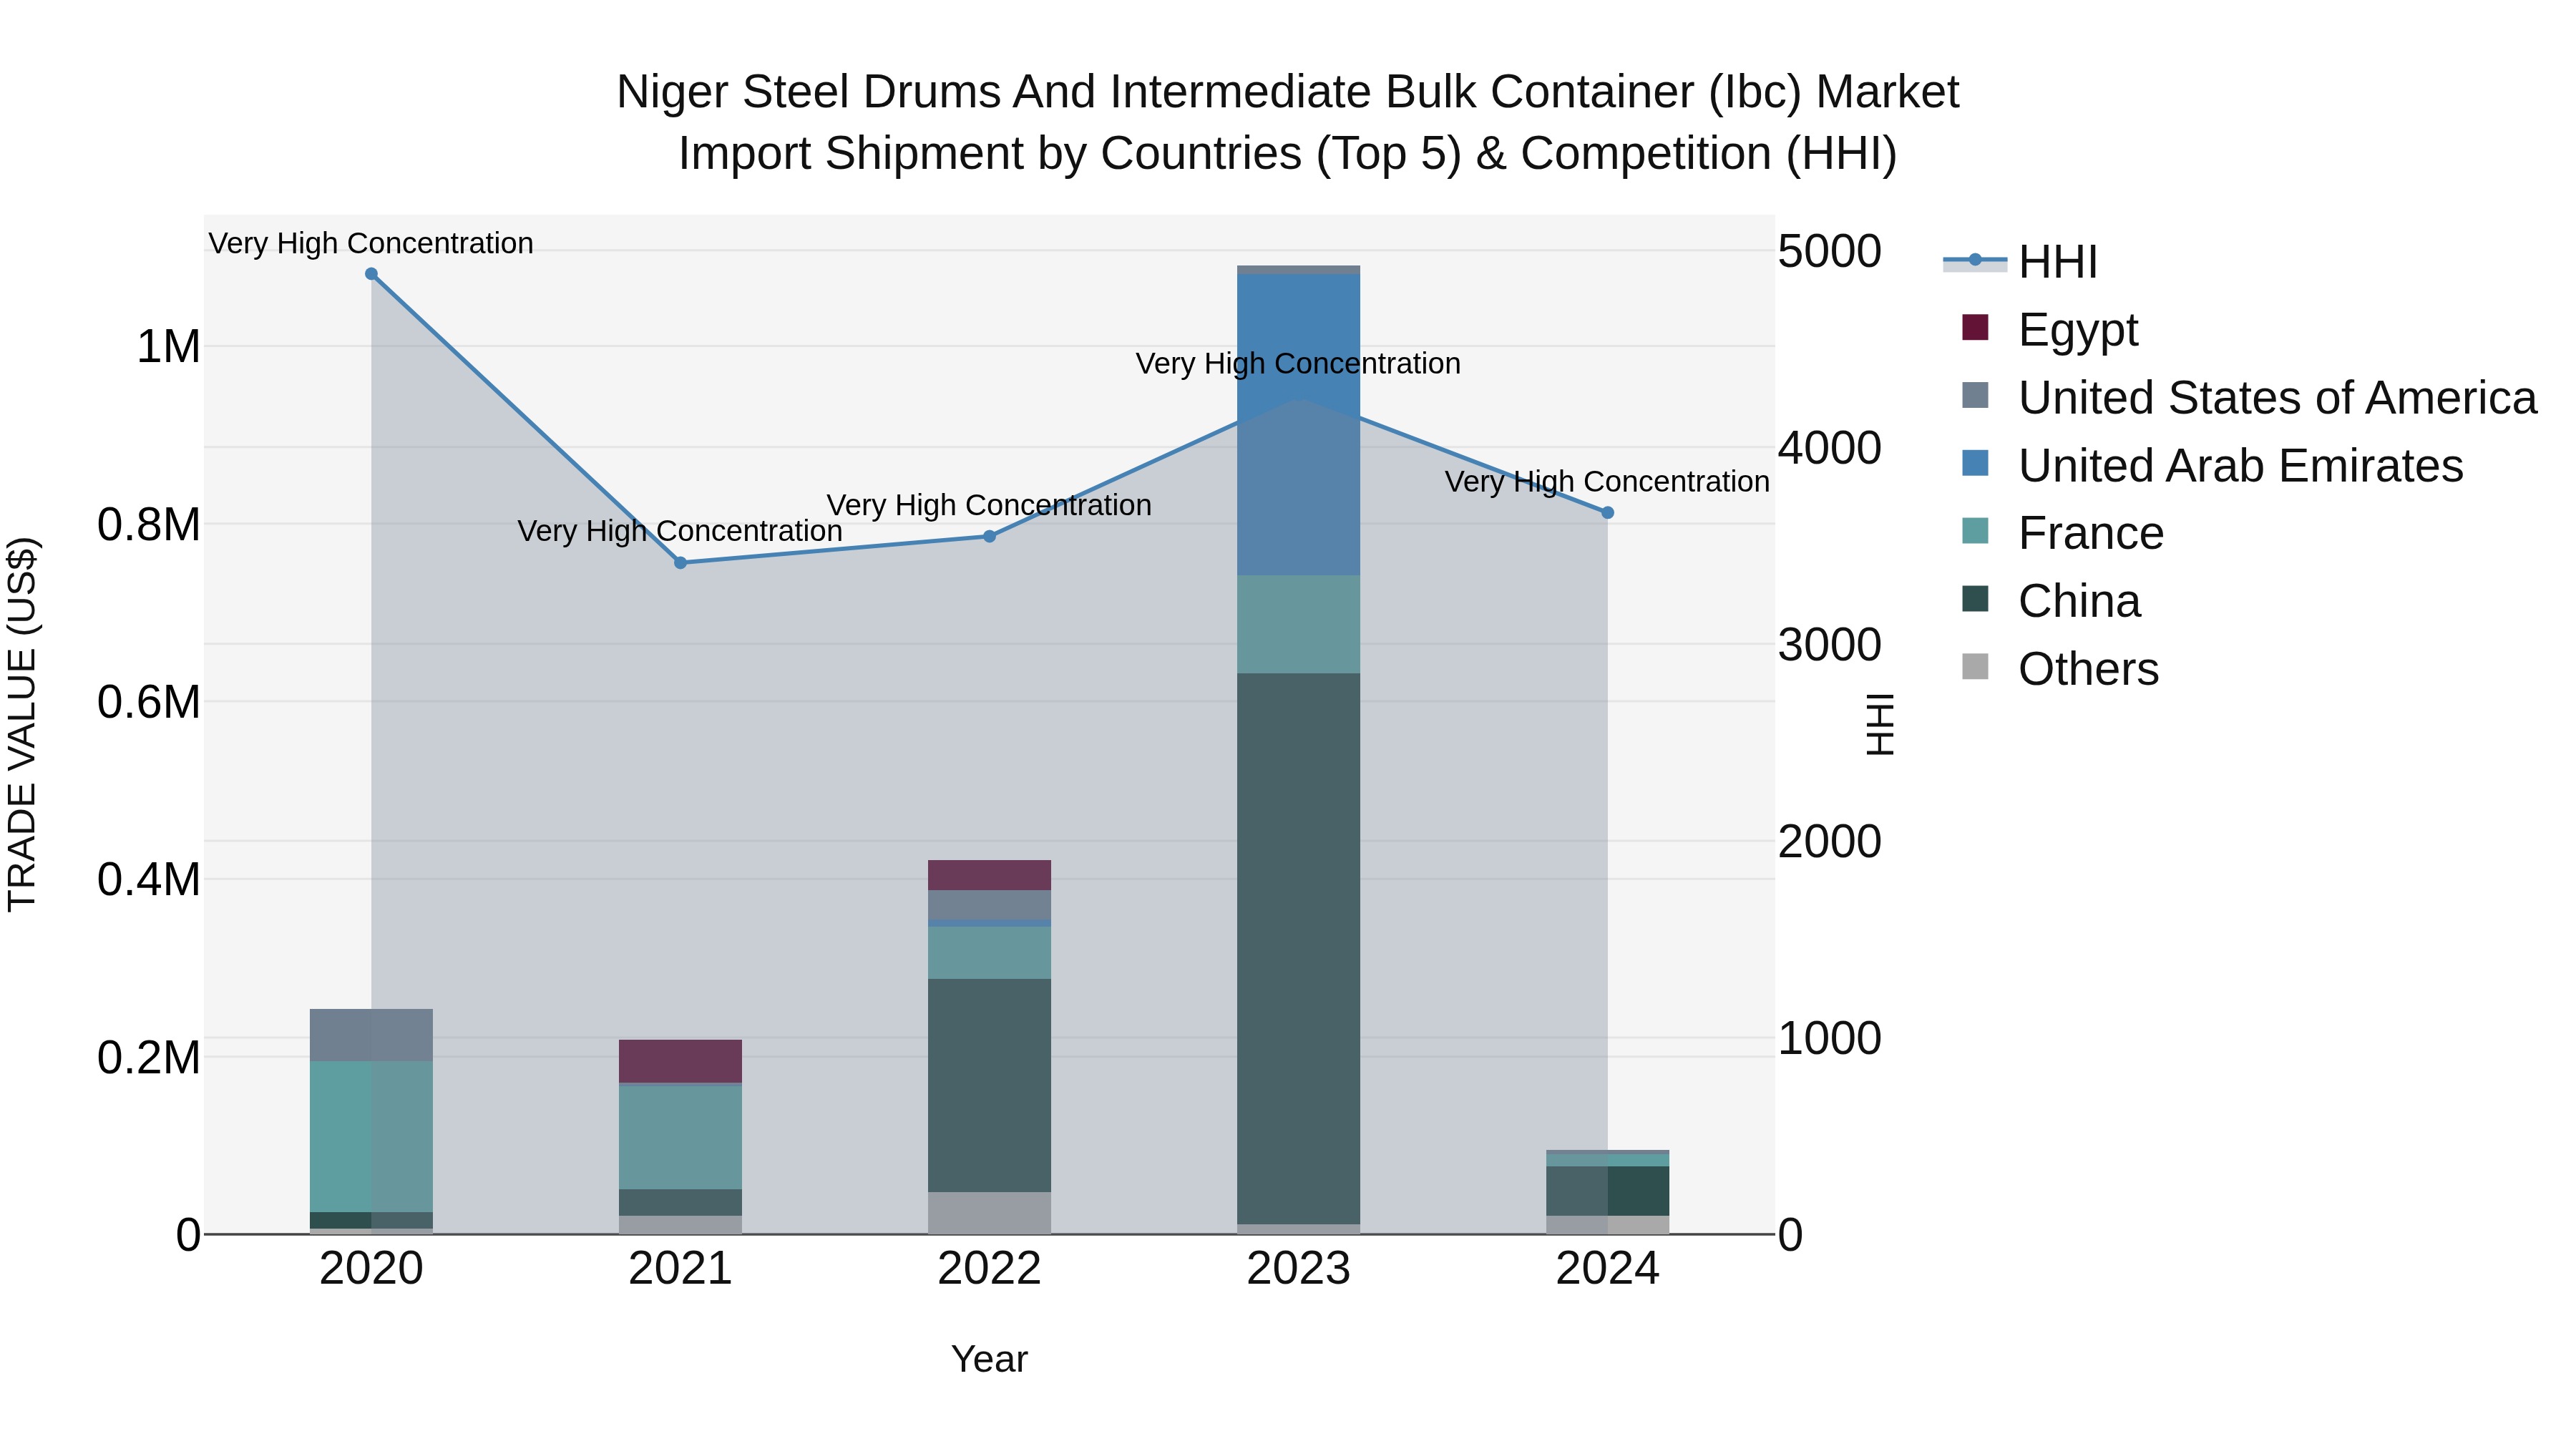Click the 4000 HHI axis tick

pyautogui.click(x=1830, y=449)
